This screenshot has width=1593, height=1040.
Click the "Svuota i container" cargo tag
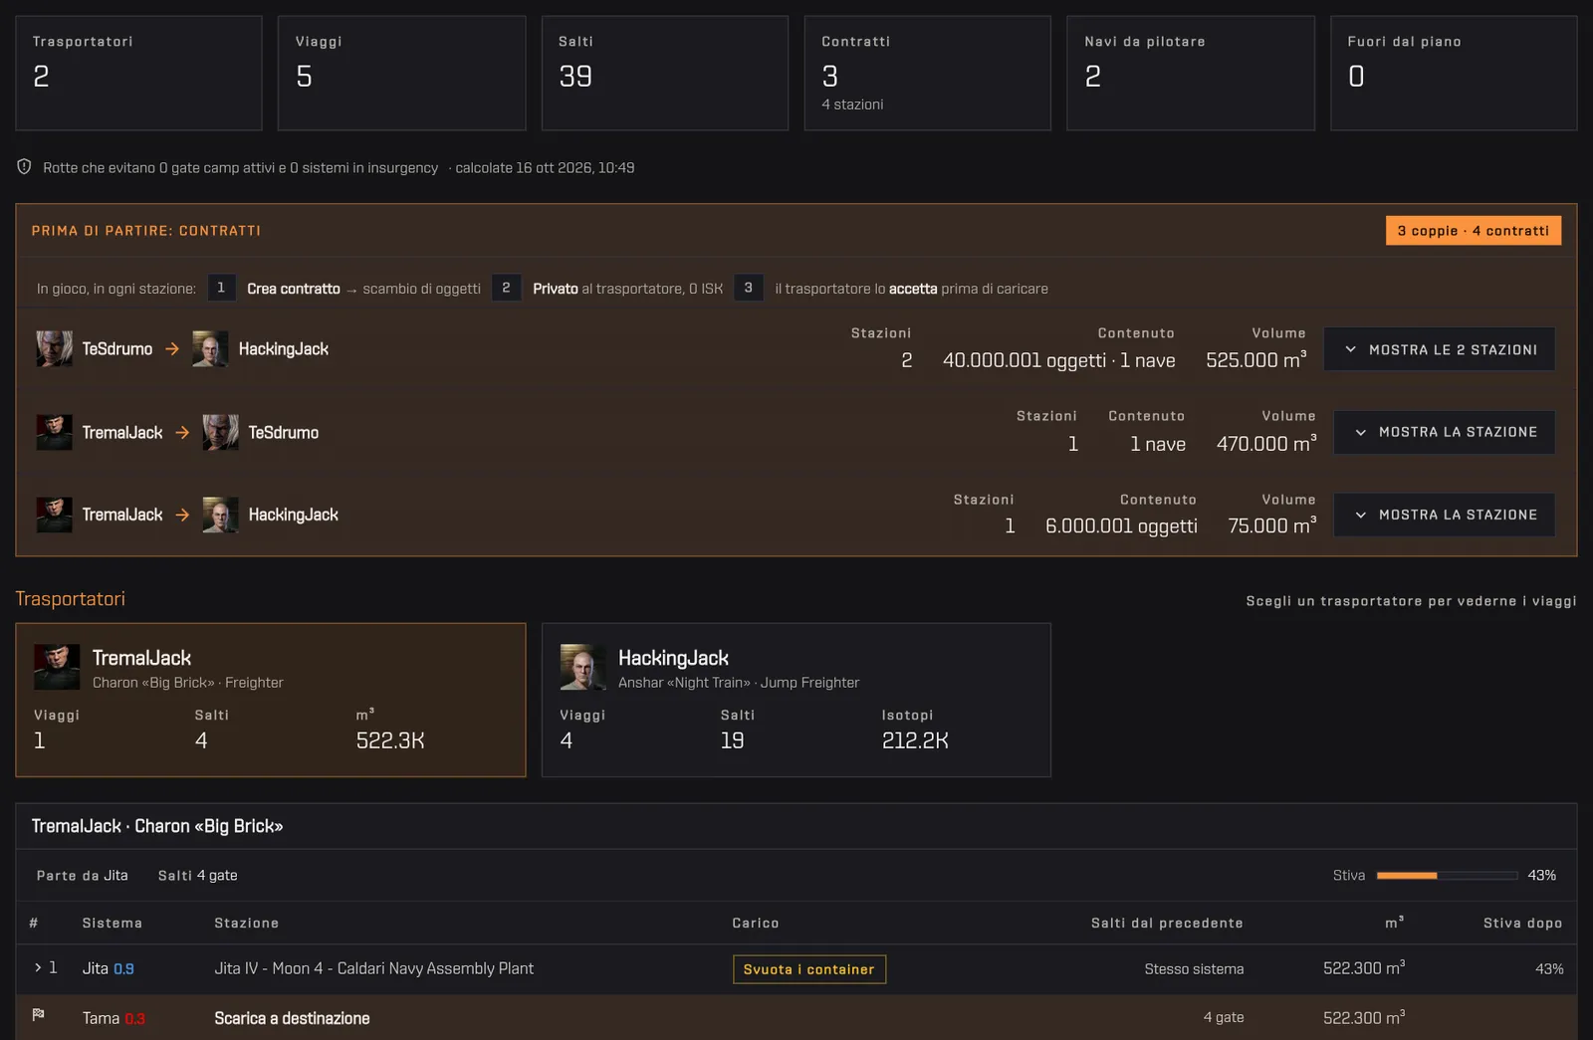coord(809,969)
